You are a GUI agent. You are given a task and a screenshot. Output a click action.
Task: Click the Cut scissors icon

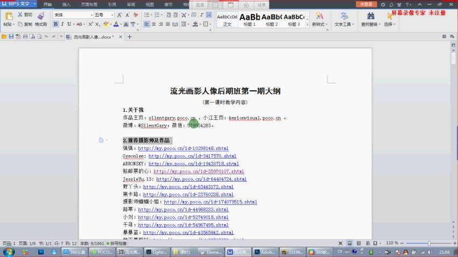click(20, 15)
